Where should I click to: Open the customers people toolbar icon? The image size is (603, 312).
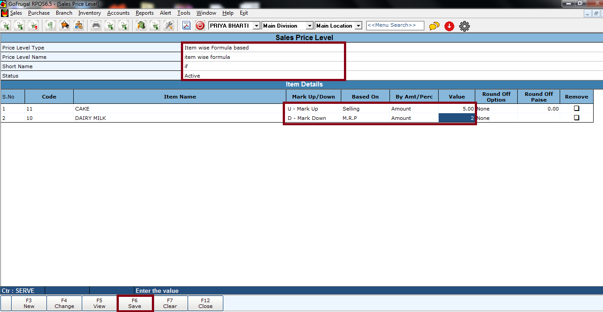[79, 25]
